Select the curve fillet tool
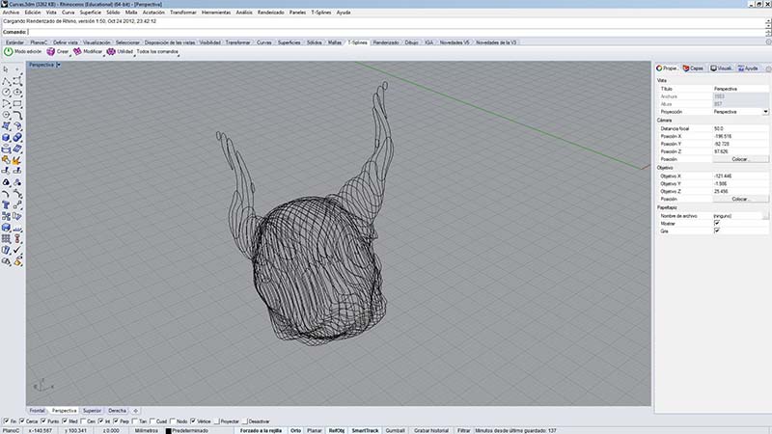The height and width of the screenshot is (434, 772). tap(17, 115)
